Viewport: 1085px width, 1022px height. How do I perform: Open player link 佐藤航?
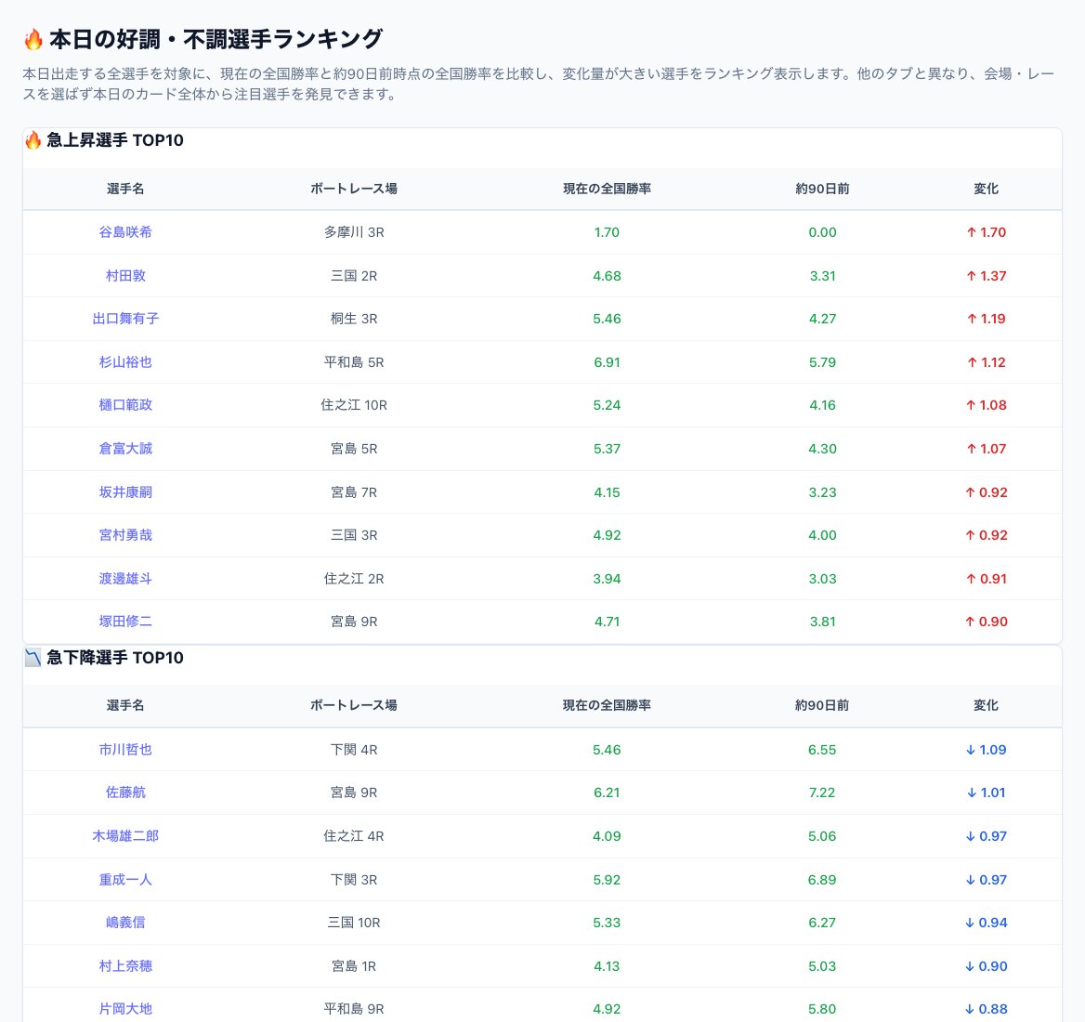125,793
